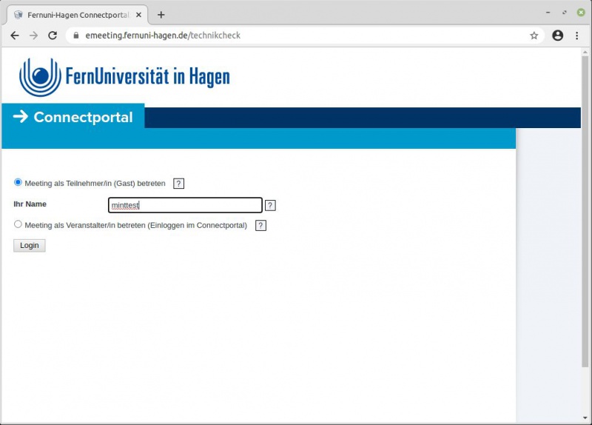This screenshot has width=592, height=425.
Task: Bookmark this page with the star icon
Action: tap(534, 36)
